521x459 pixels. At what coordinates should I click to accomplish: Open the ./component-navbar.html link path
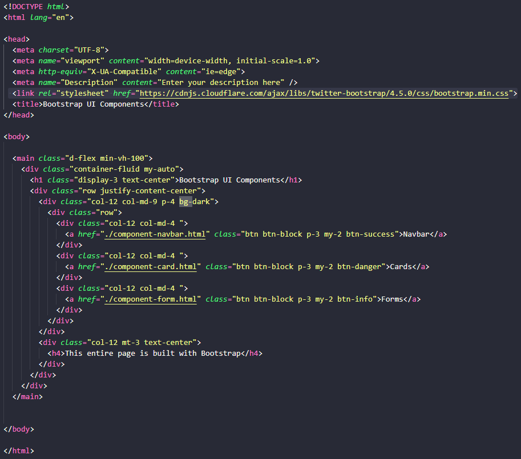(x=155, y=234)
